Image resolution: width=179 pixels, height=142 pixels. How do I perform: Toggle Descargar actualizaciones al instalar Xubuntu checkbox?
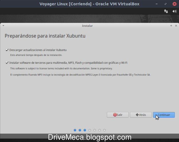pos(7,50)
